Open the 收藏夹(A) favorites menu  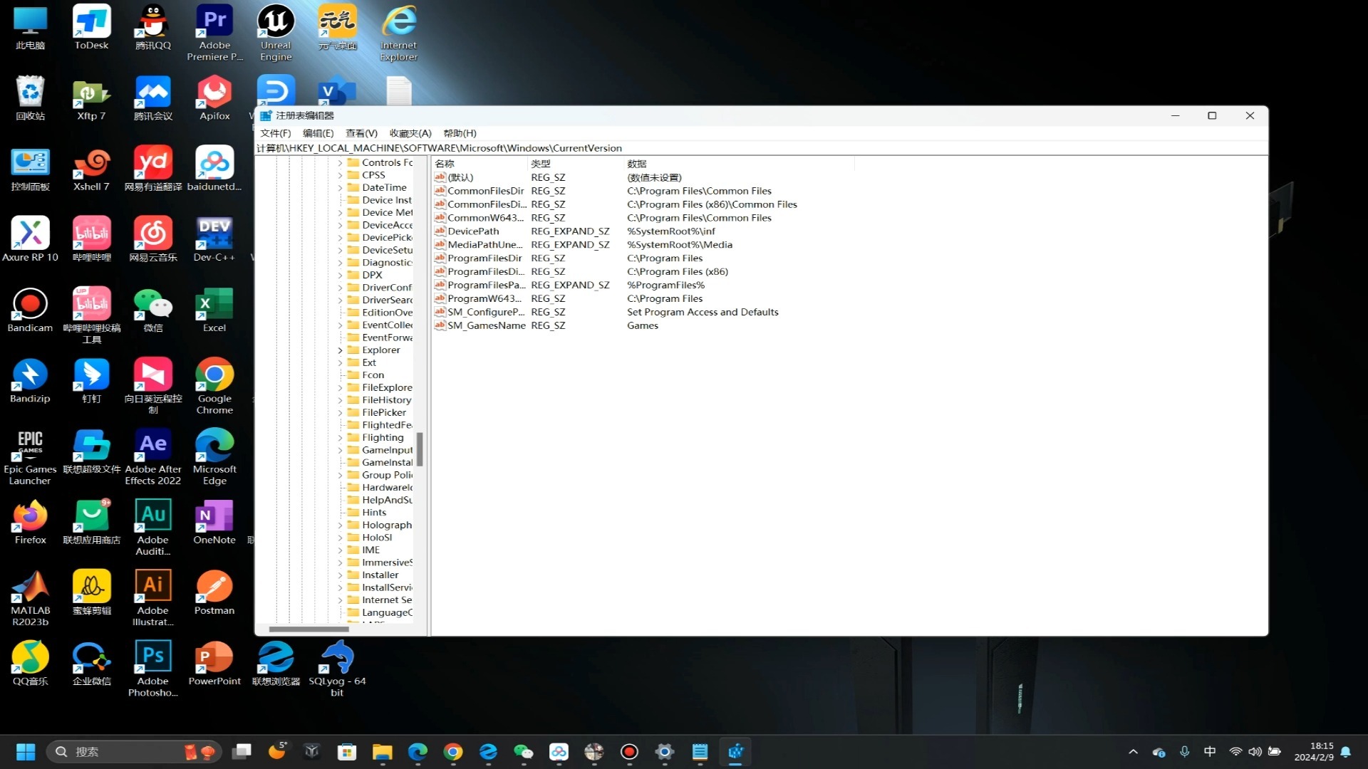tap(410, 133)
